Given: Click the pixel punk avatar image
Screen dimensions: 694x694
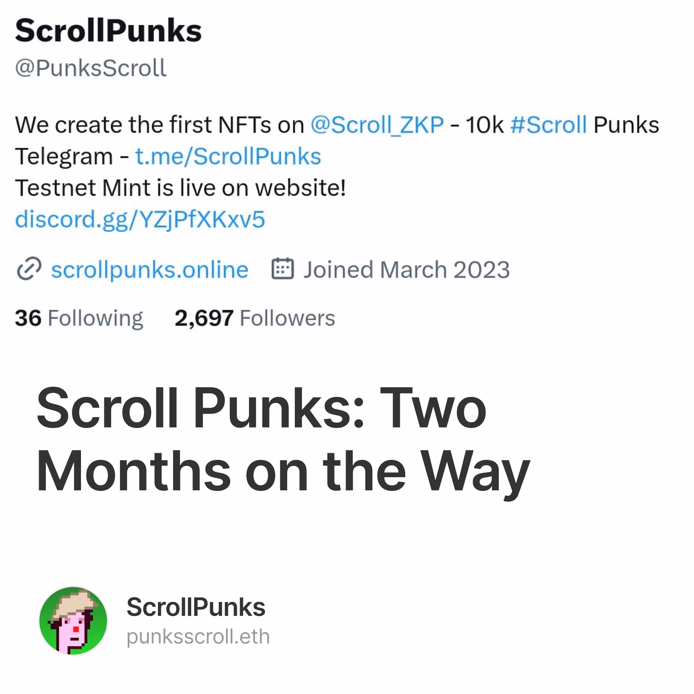Looking at the screenshot, I should click(x=73, y=621).
